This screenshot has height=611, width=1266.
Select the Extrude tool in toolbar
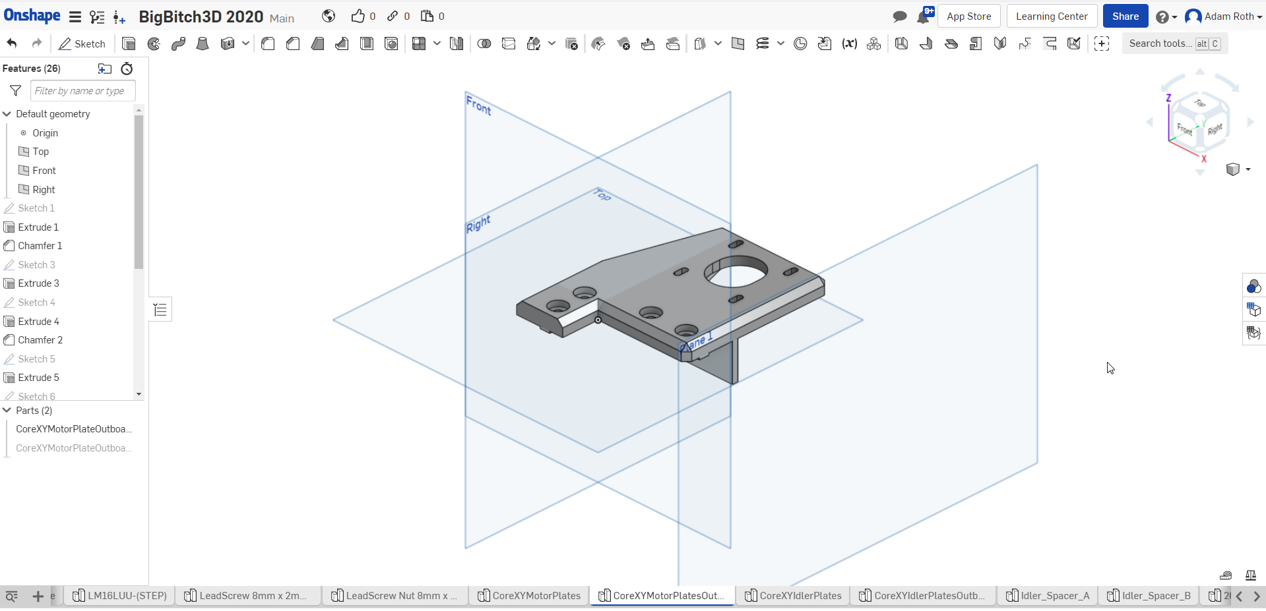pyautogui.click(x=129, y=44)
